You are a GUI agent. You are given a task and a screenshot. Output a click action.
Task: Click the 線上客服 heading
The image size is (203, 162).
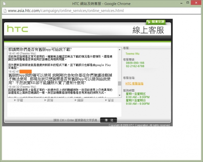click(x=148, y=30)
